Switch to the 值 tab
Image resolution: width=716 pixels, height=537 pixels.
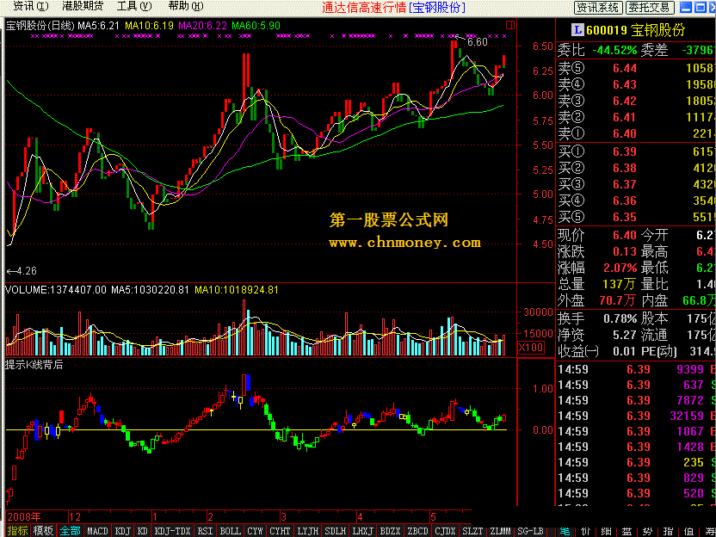688,531
